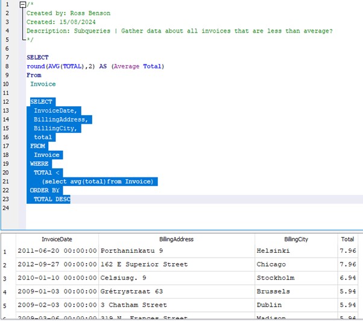Select the Grétrystraat 63 address cell

(x=131, y=291)
